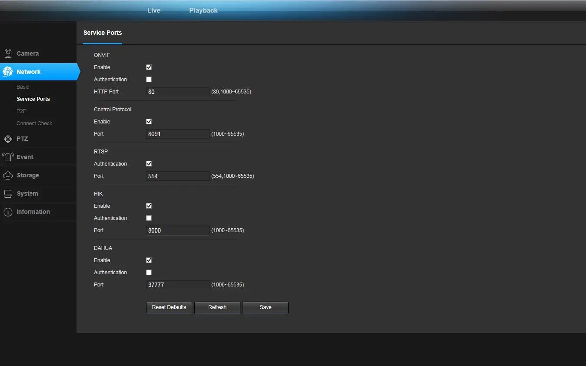
Task: Click the ONVIF section heading
Action: click(102, 55)
